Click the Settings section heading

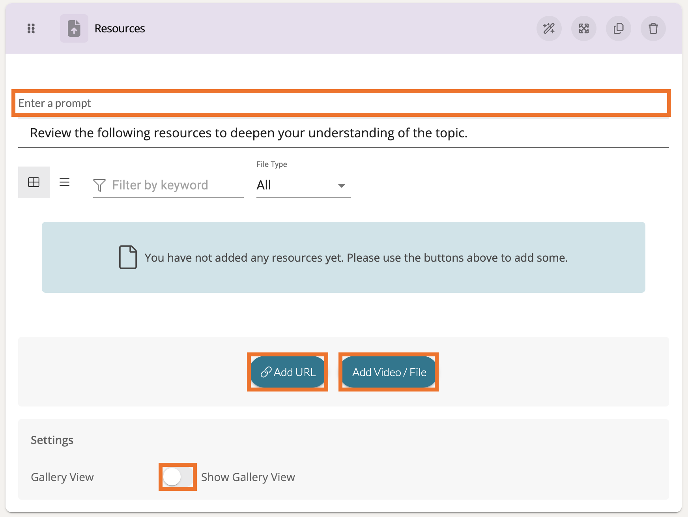[52, 440]
